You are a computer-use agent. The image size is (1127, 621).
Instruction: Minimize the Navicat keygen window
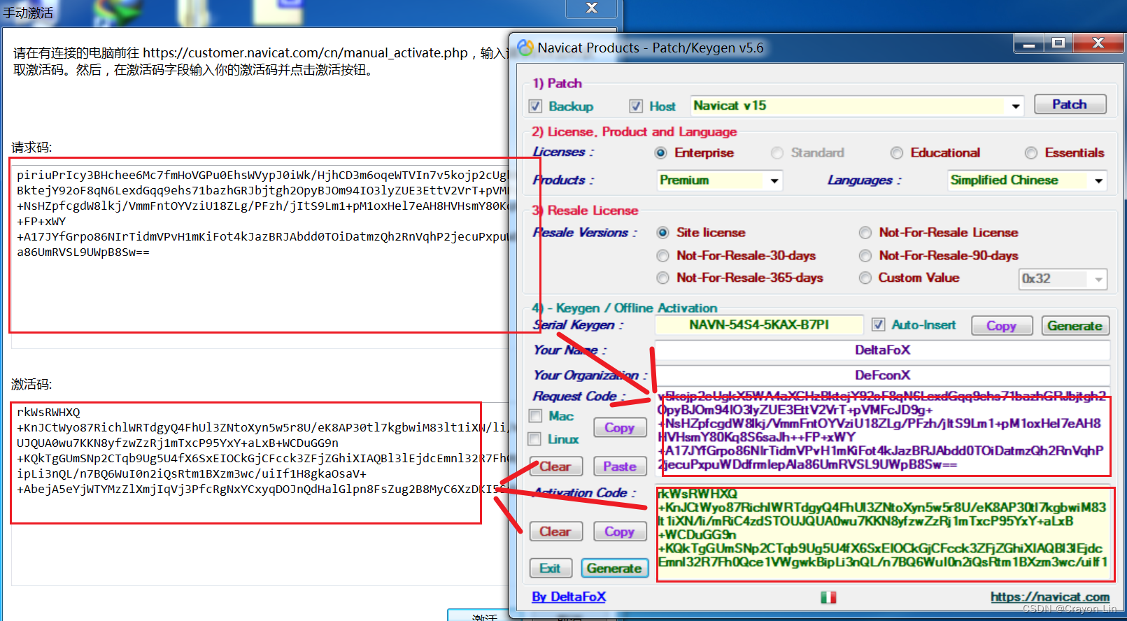click(1029, 43)
